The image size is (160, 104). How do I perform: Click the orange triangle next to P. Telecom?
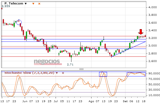tap(33, 4)
